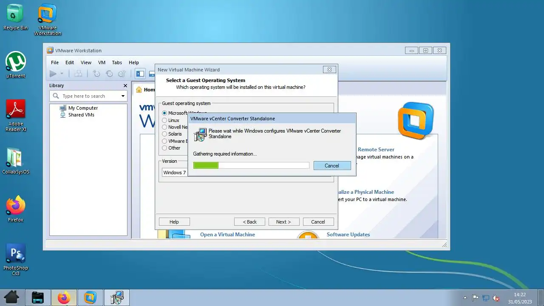Open the VM menu

[102, 62]
